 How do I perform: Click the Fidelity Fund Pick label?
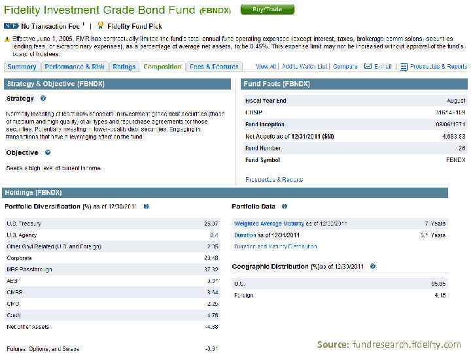(135, 26)
